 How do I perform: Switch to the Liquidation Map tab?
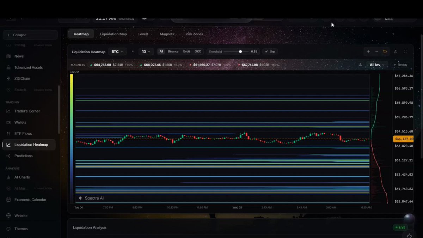[114, 34]
